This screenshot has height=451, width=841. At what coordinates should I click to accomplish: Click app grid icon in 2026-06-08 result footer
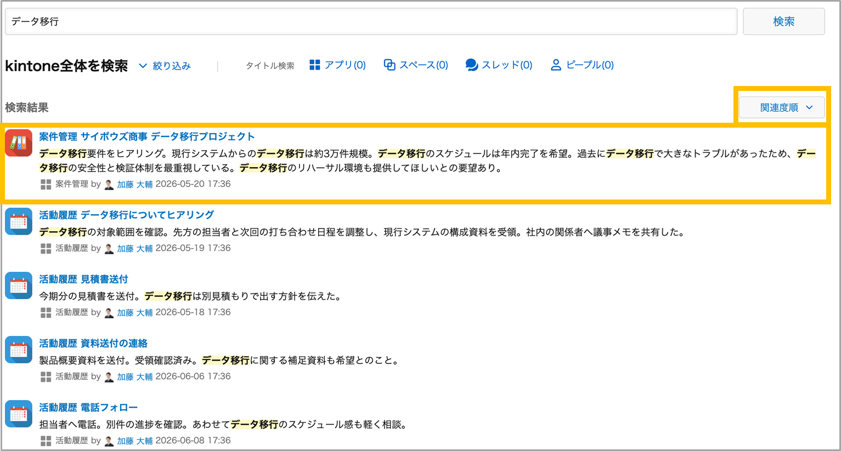coord(46,441)
